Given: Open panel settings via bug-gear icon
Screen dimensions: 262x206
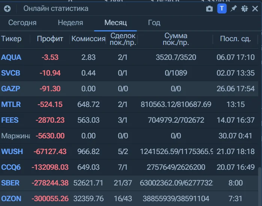Looking at the screenshot, I should 244,9.
